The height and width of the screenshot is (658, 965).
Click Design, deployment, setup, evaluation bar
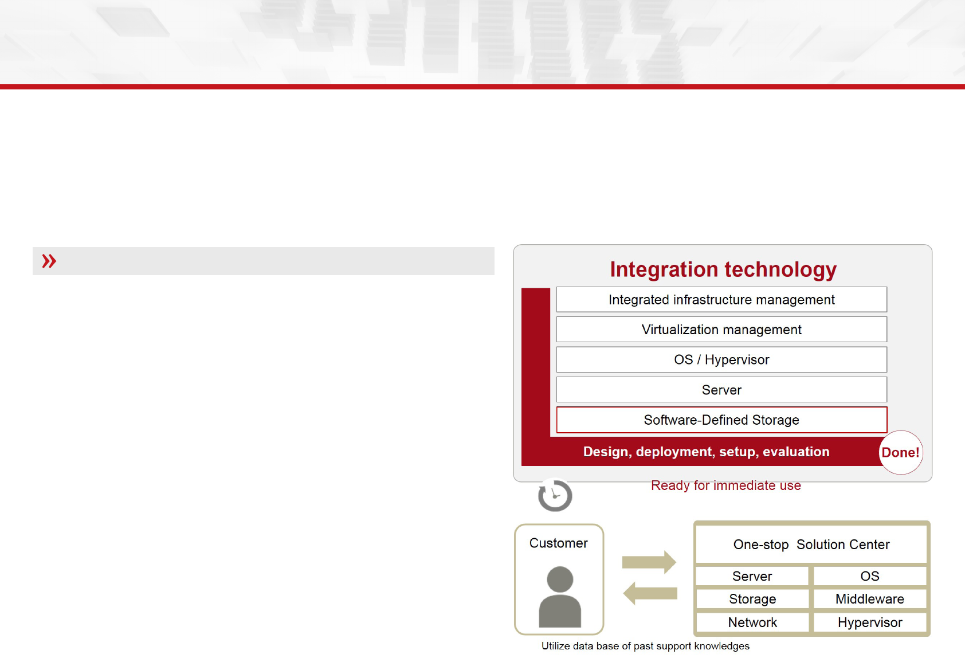tap(706, 452)
